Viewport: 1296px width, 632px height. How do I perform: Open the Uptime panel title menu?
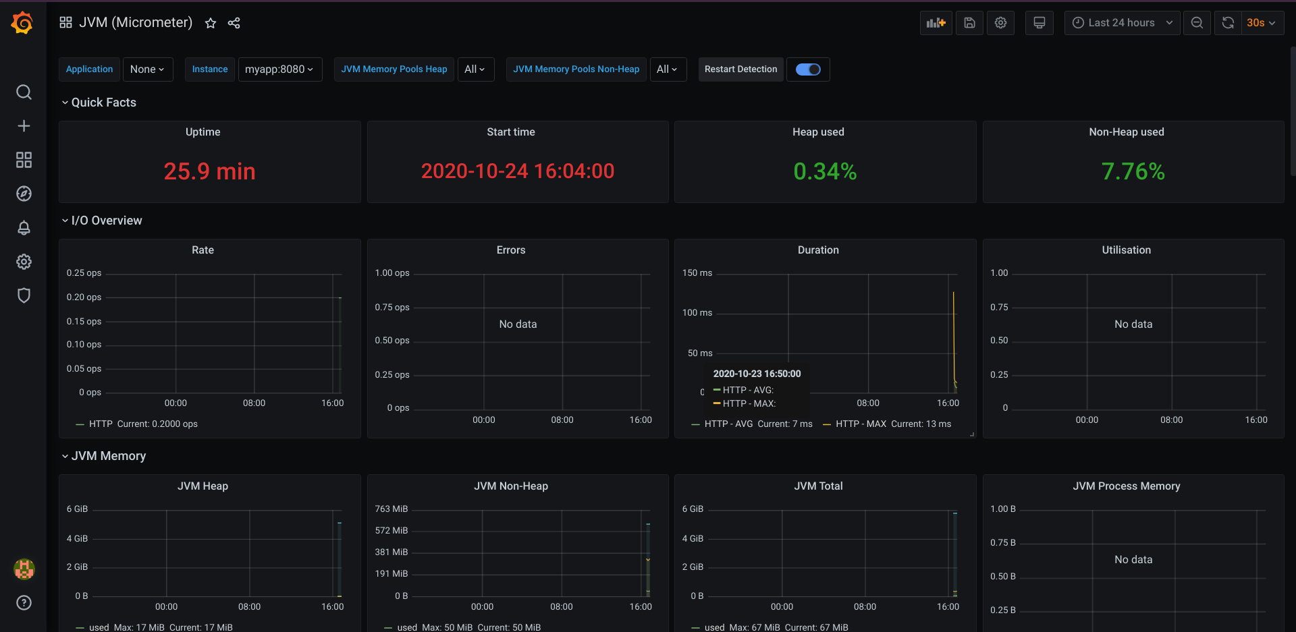[202, 132]
